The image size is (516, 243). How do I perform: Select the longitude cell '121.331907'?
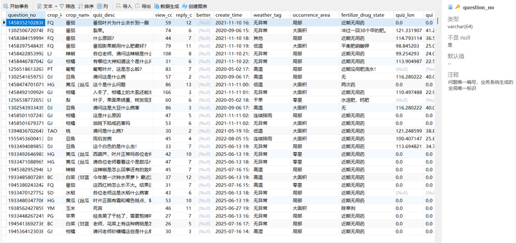coord(409,30)
